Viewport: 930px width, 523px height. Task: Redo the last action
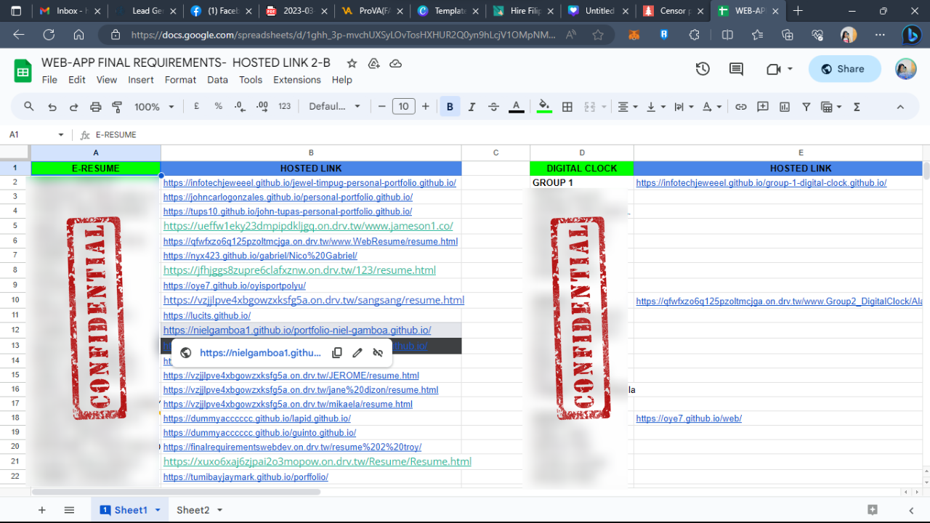tap(73, 107)
